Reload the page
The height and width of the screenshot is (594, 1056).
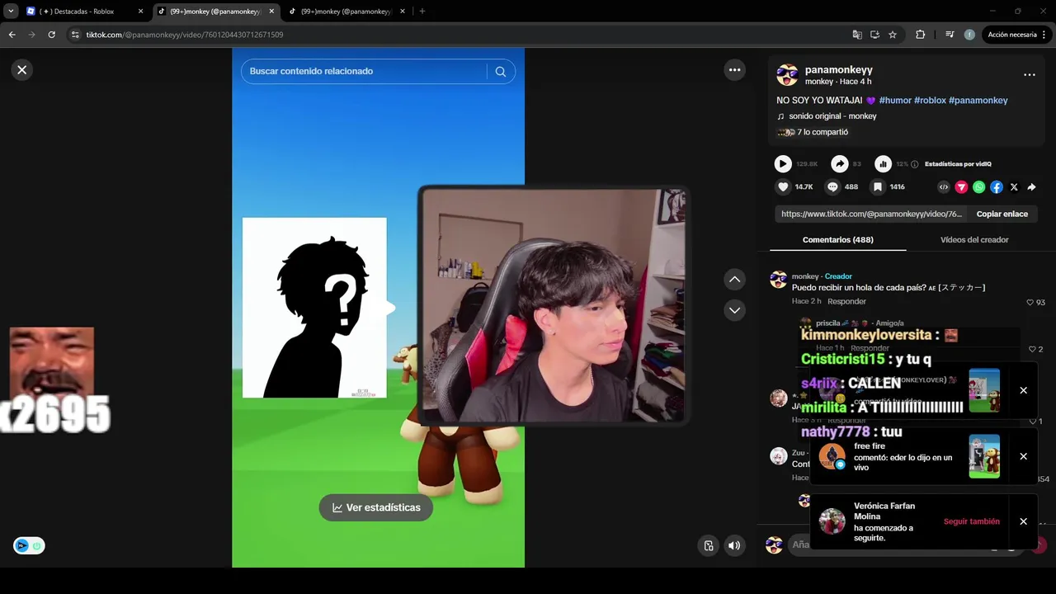pos(51,35)
